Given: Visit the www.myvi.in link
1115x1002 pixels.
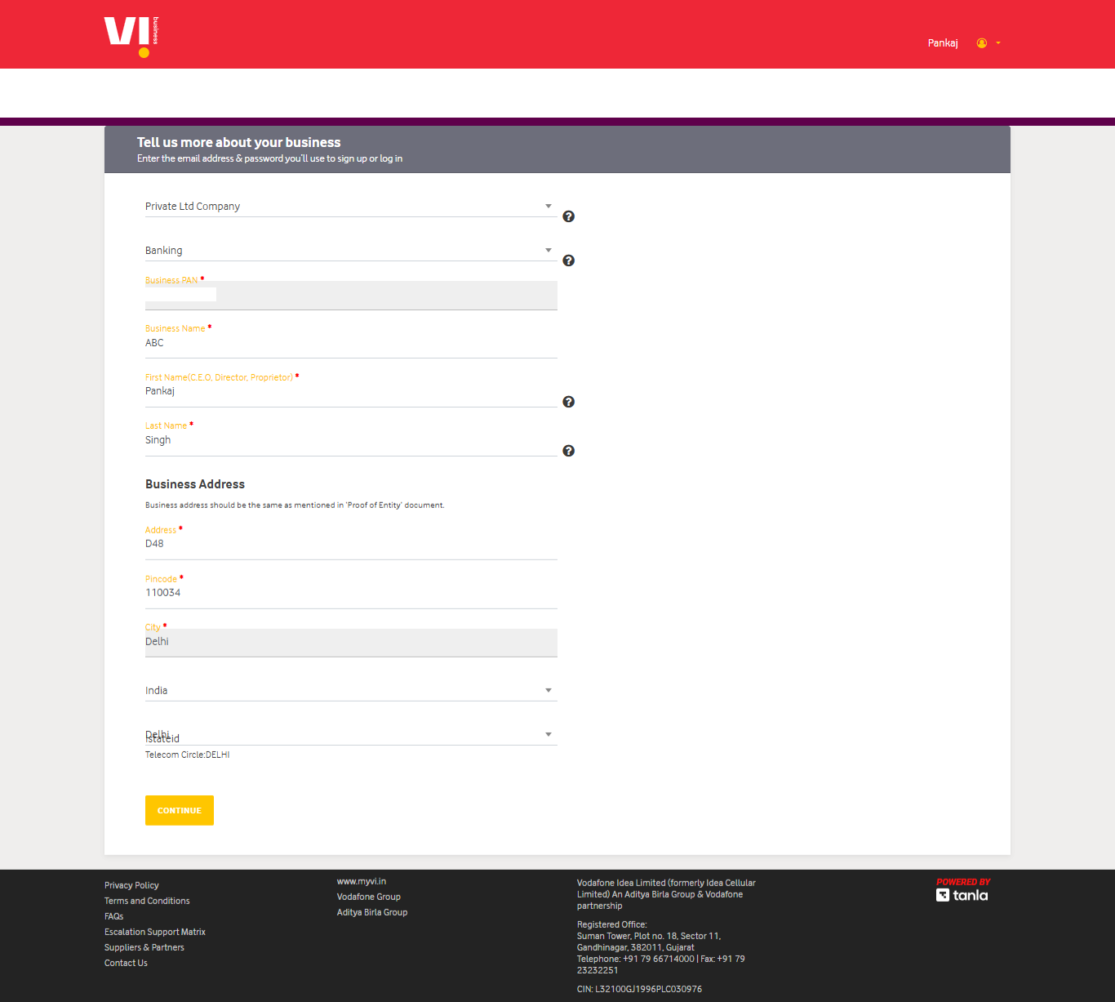Looking at the screenshot, I should click(362, 881).
